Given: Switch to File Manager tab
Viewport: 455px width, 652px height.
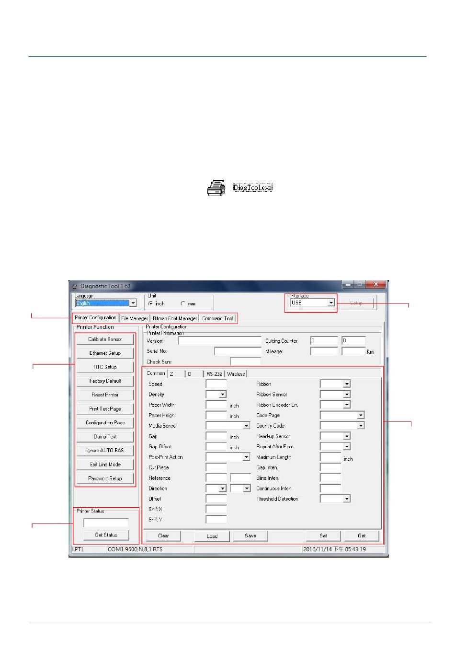Looking at the screenshot, I should pyautogui.click(x=134, y=318).
